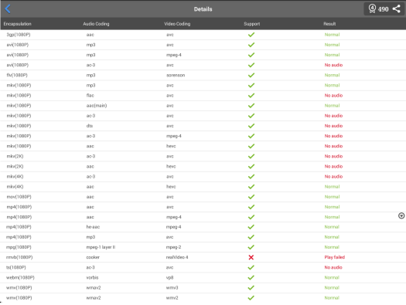Click the flac audio coding cell

pyautogui.click(x=90, y=96)
